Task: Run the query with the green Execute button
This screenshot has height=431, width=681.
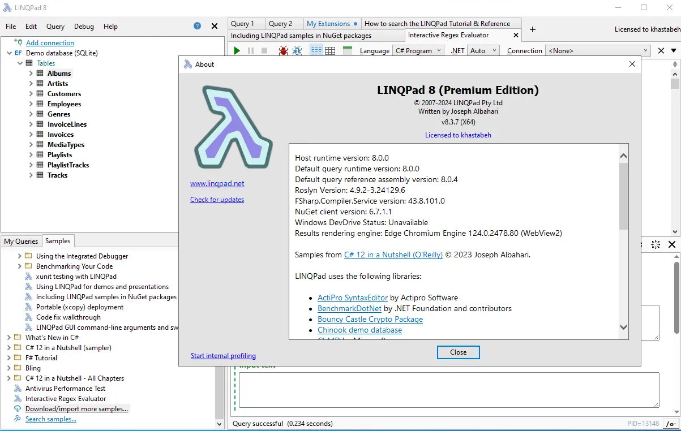Action: coord(237,51)
